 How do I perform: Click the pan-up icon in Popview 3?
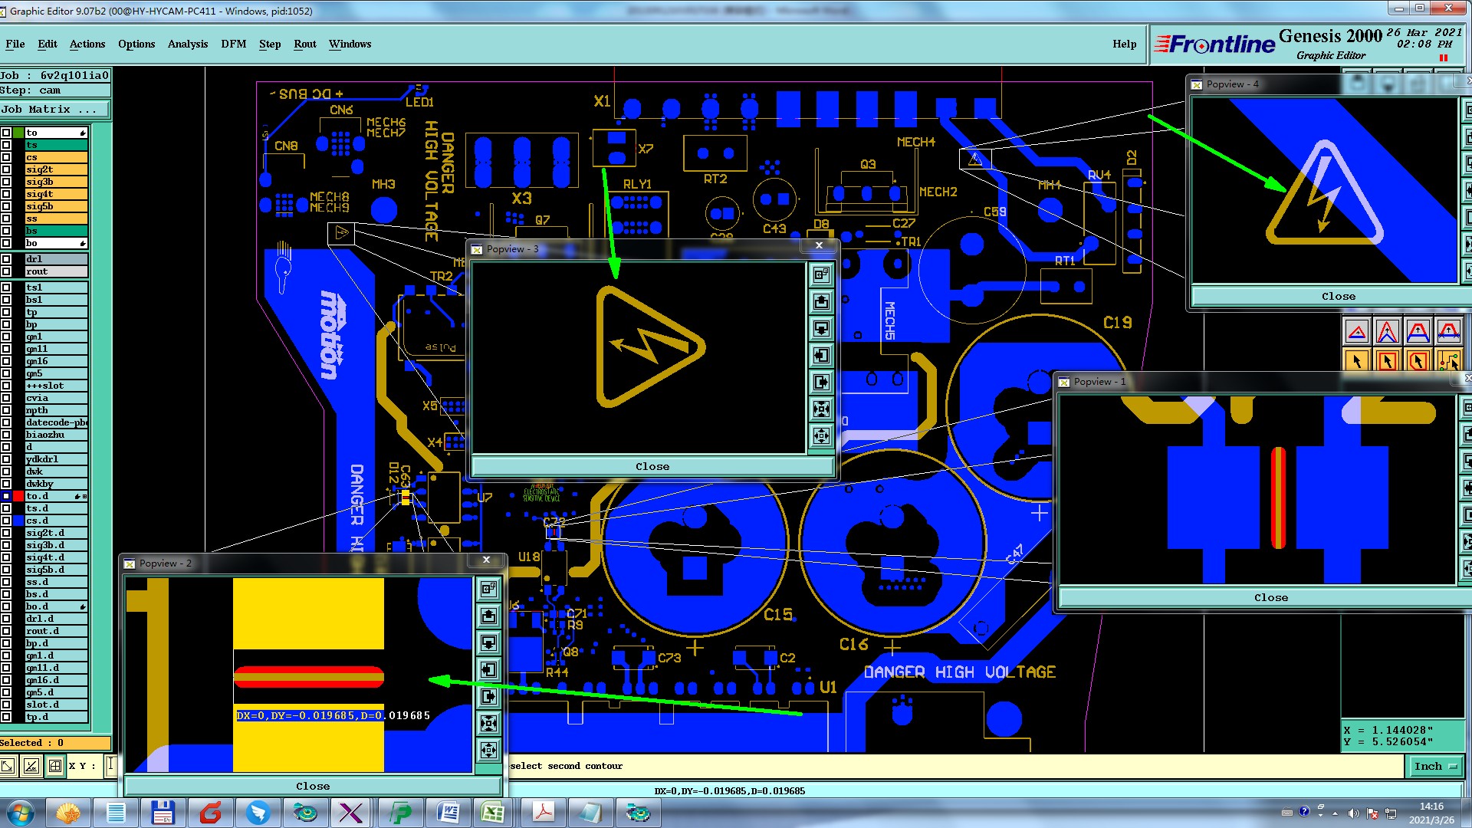tap(821, 301)
